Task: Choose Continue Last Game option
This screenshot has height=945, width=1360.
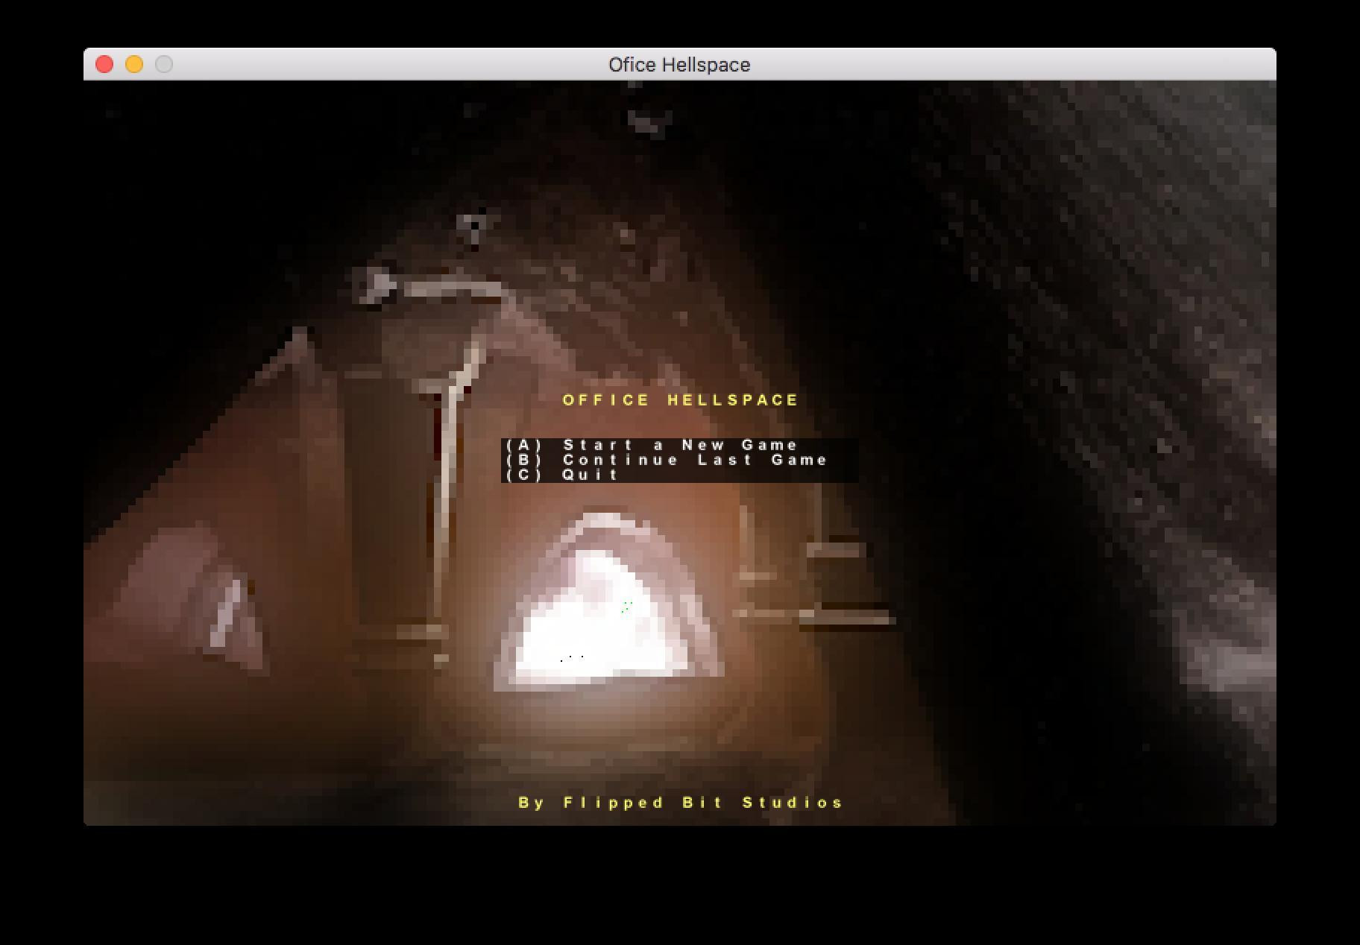Action: 667,460
